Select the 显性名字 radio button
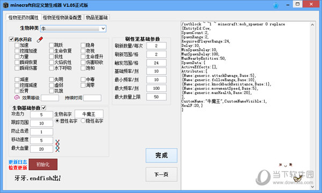Image resolution: width=322 pixels, height=193 pixels. (x=57, y=121)
